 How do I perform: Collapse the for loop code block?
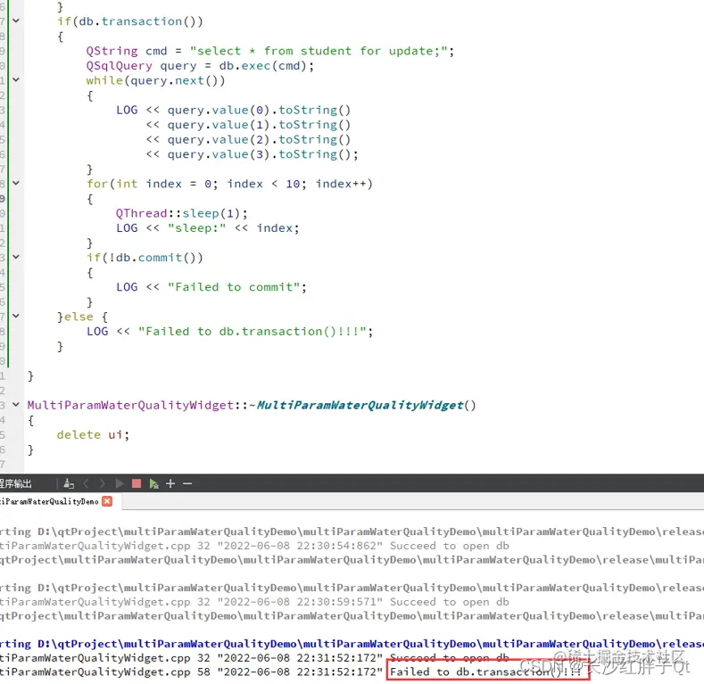16,183
